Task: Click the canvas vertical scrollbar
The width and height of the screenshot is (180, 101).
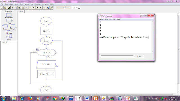Action: coord(178,49)
